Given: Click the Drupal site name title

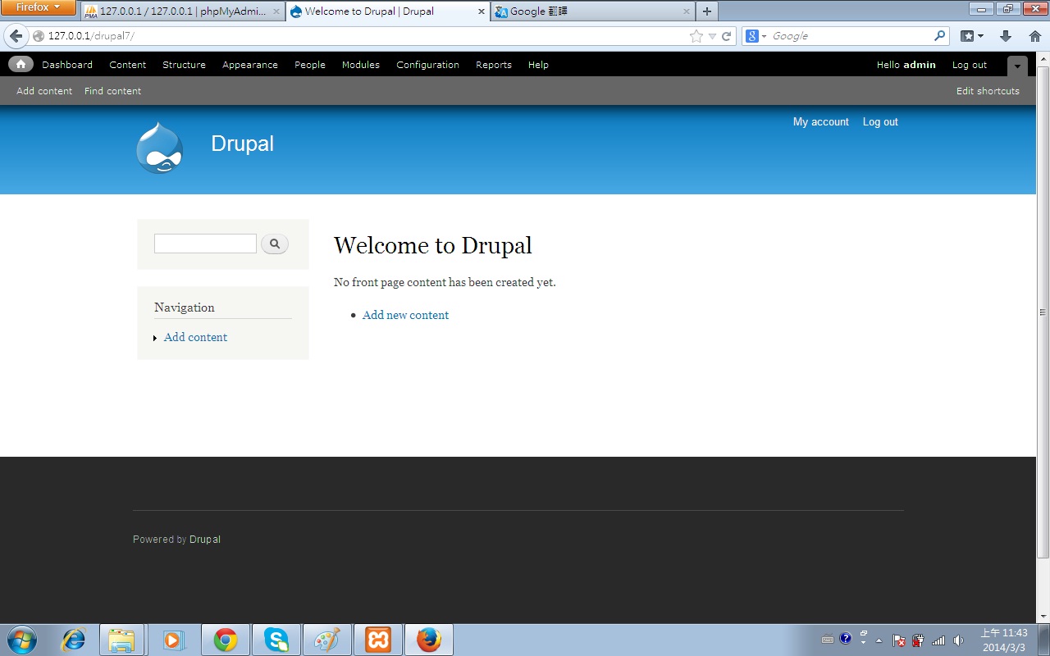Looking at the screenshot, I should [x=242, y=143].
